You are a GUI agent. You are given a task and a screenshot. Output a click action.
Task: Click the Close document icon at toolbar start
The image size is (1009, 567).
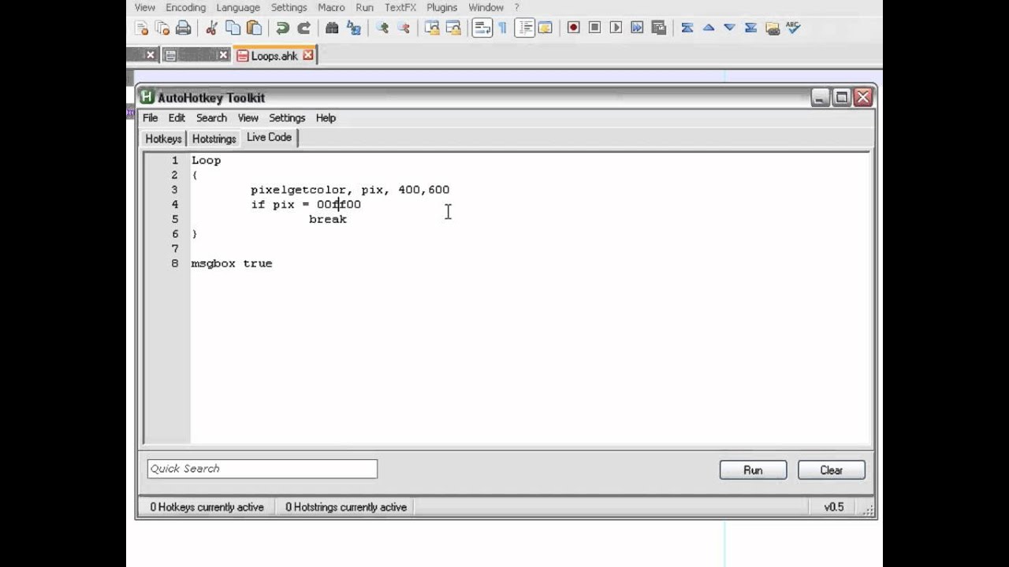(x=142, y=28)
